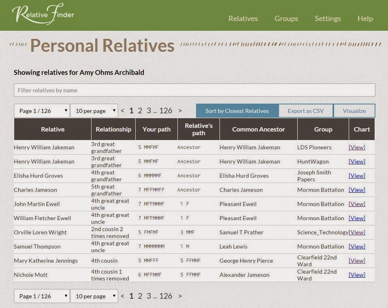This screenshot has height=308, width=388.
Task: Click the filter relatives by name field
Action: click(194, 90)
